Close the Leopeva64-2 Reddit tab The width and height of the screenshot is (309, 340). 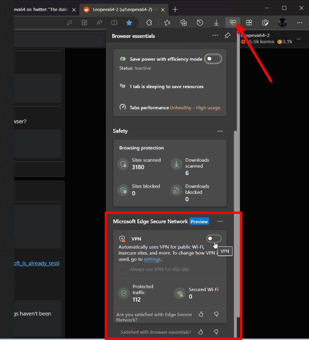(x=163, y=10)
